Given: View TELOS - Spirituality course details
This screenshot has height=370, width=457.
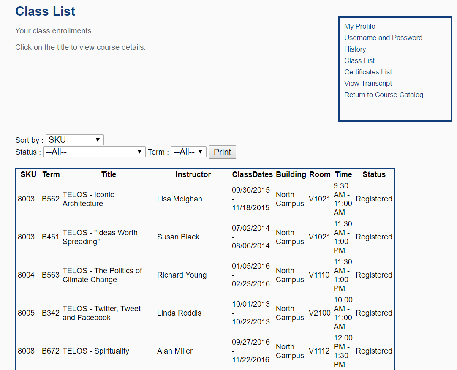Looking at the screenshot, I should coord(96,351).
